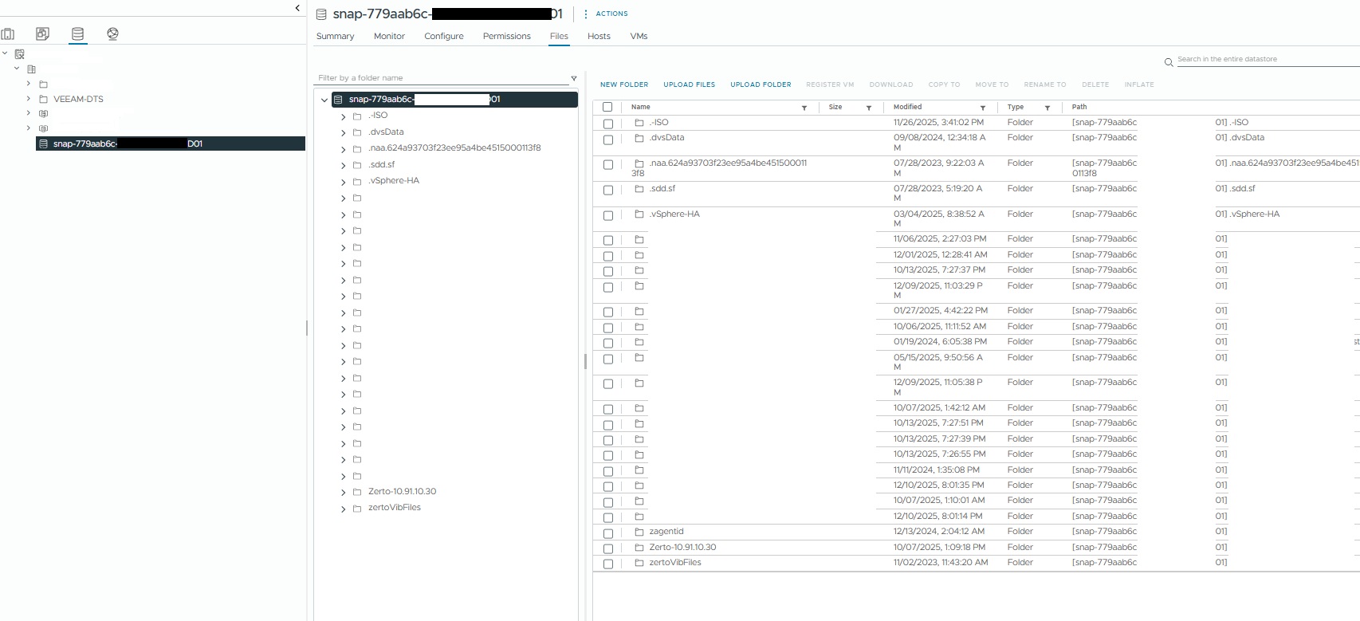Open the ACTIONS menu
The height and width of the screenshot is (621, 1360).
pos(606,14)
